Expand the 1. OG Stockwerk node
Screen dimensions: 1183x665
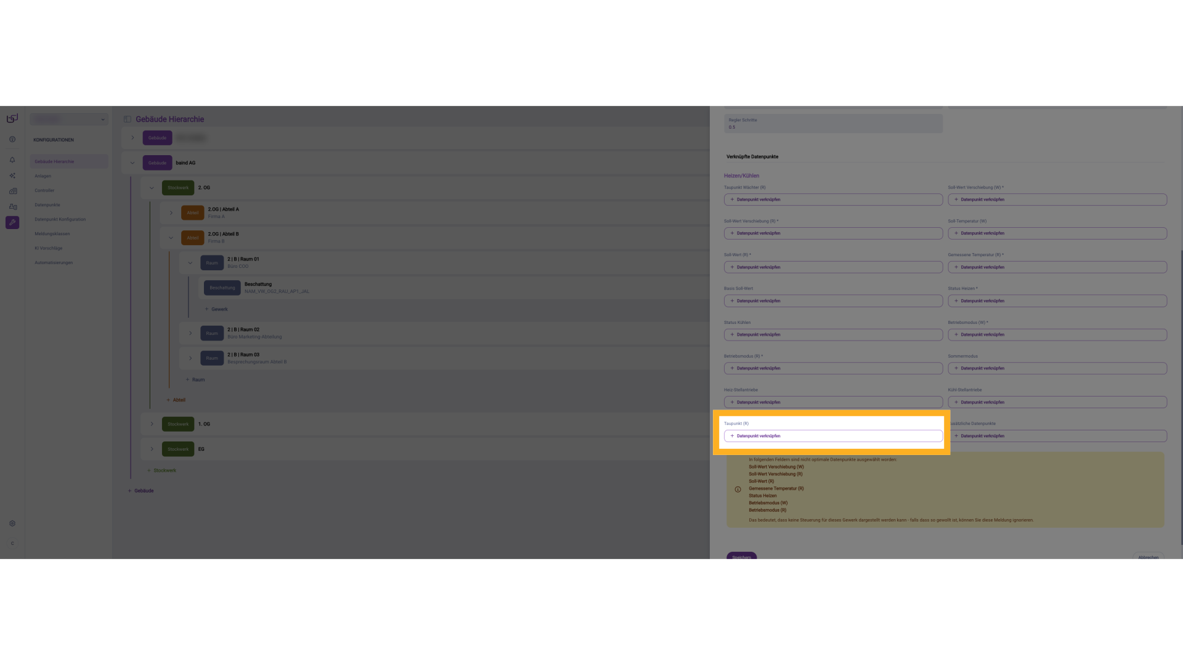pyautogui.click(x=152, y=424)
